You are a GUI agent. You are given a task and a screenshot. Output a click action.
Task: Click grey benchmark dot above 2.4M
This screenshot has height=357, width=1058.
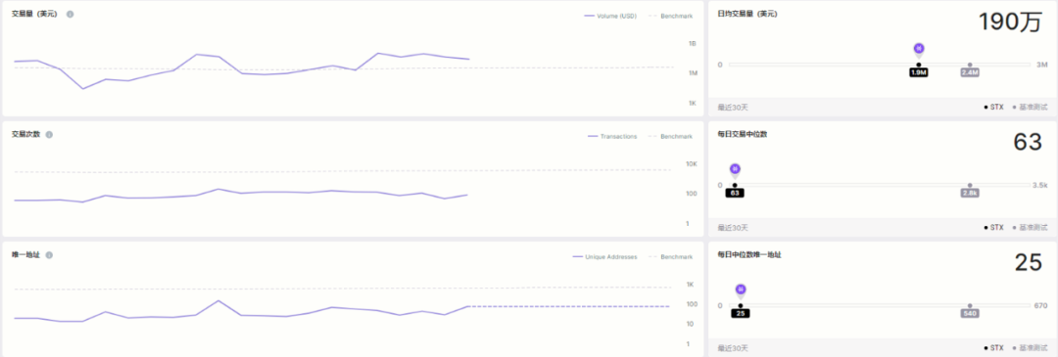[x=970, y=65]
